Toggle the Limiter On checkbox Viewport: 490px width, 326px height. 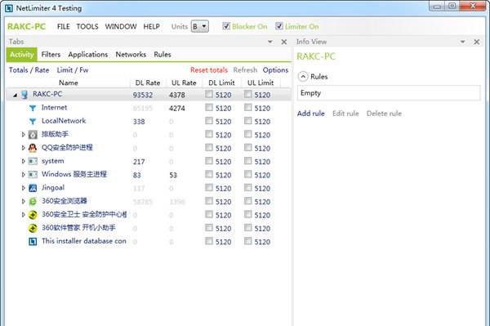(279, 26)
